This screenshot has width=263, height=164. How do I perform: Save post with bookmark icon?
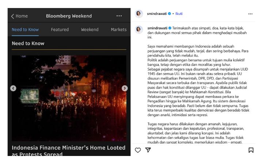(x=251, y=150)
